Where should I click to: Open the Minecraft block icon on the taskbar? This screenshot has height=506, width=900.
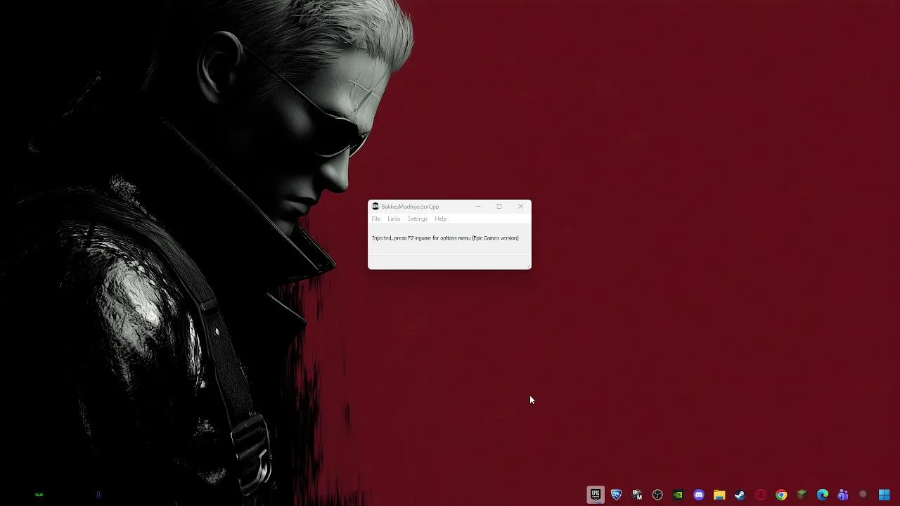(x=802, y=495)
